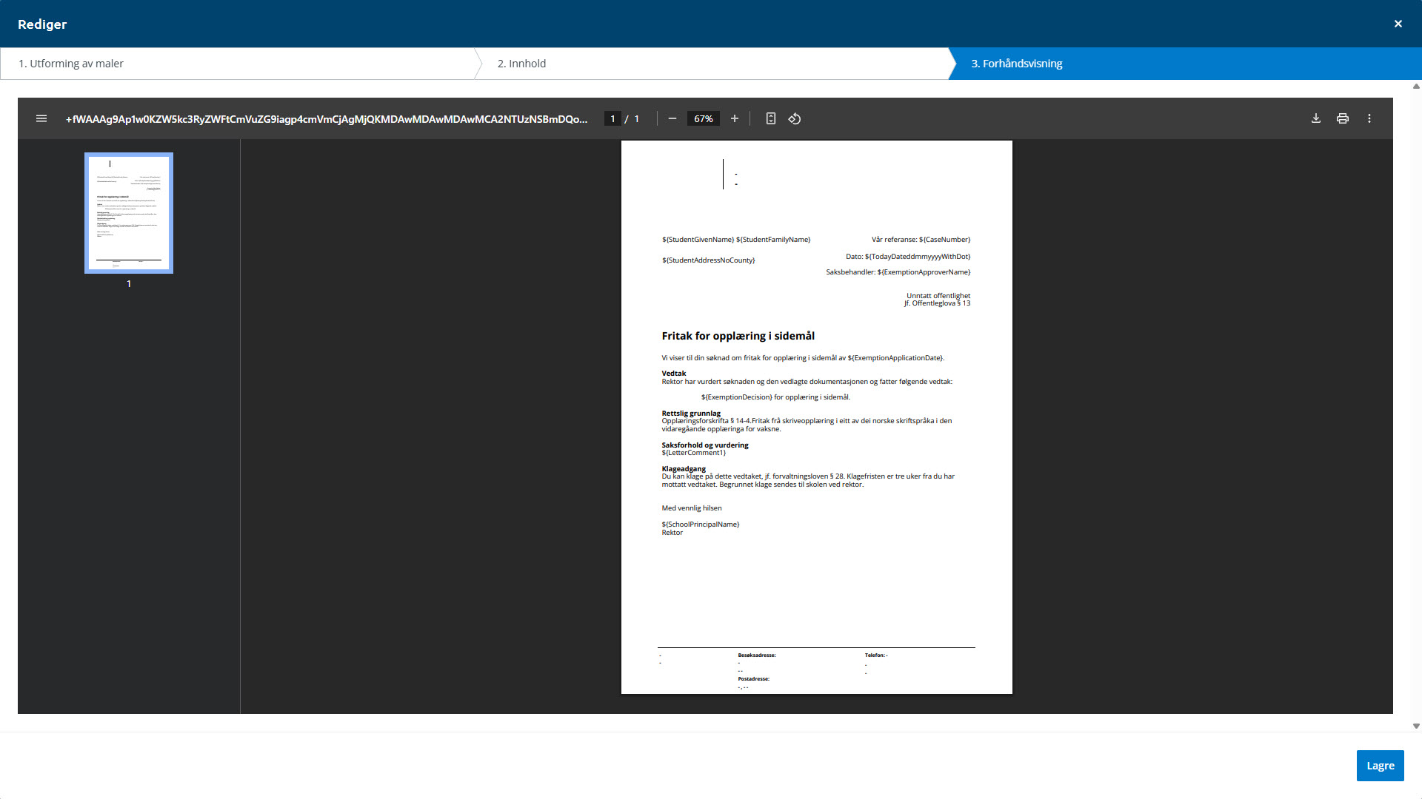This screenshot has height=799, width=1422.
Task: Download the PDF file
Action: pyautogui.click(x=1315, y=118)
